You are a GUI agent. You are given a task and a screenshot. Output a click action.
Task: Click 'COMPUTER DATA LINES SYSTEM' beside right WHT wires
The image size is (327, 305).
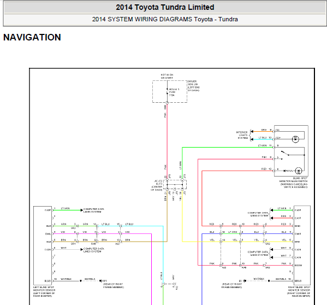tap(258, 254)
